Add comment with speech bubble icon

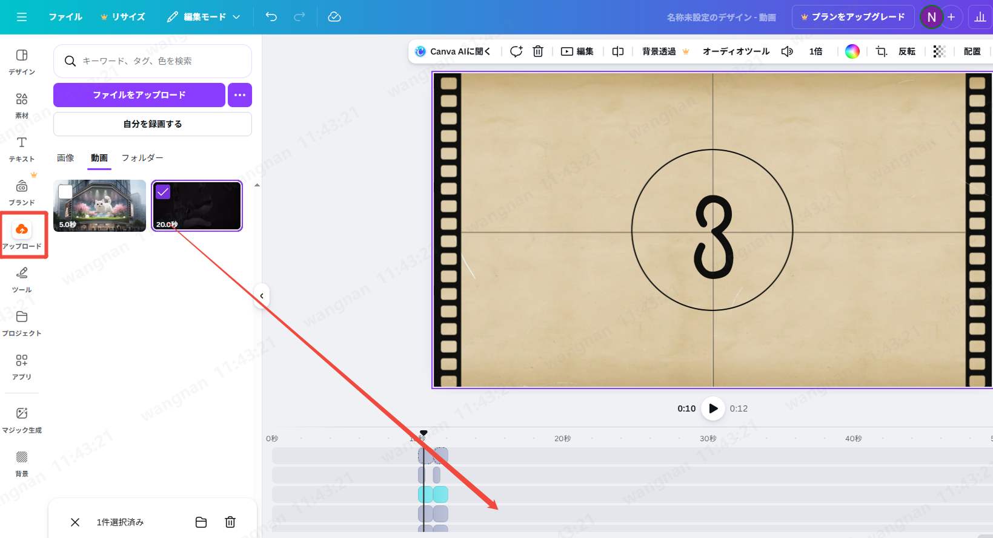(516, 51)
